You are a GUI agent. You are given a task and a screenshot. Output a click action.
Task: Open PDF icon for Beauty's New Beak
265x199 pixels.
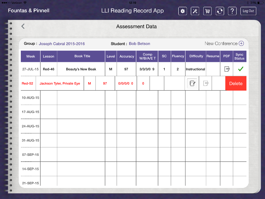click(x=227, y=69)
